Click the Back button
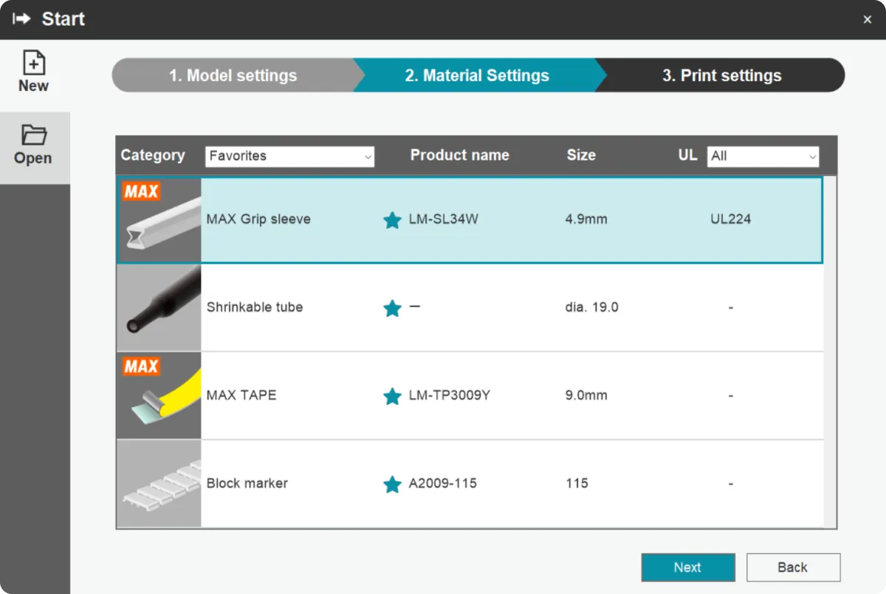 (793, 567)
